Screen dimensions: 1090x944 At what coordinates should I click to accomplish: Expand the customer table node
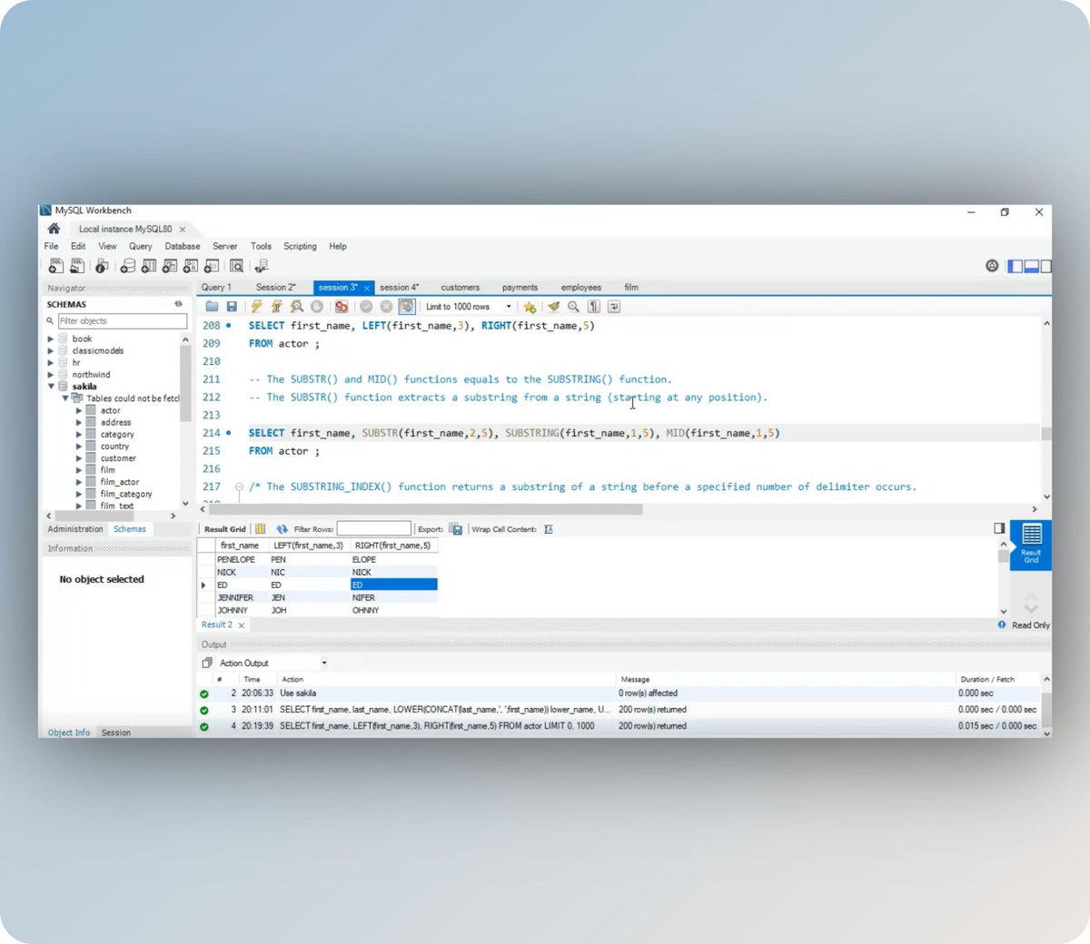coord(79,458)
